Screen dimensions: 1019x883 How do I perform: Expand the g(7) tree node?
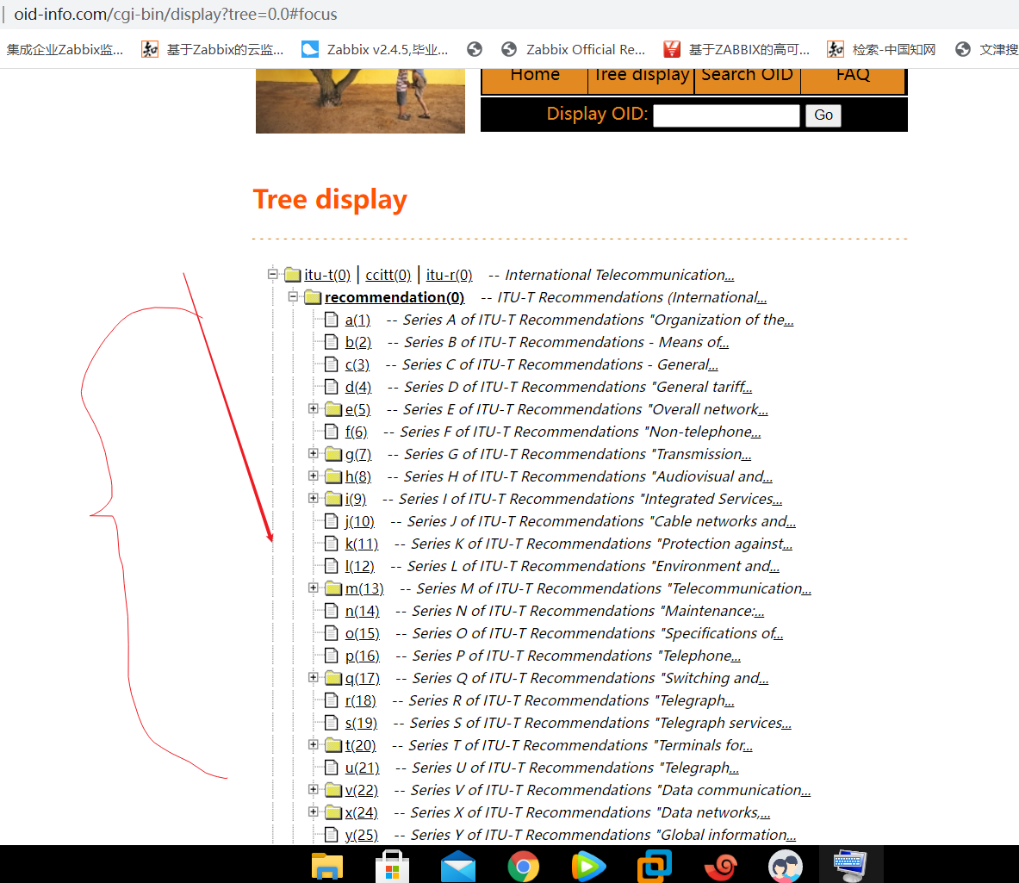point(314,453)
